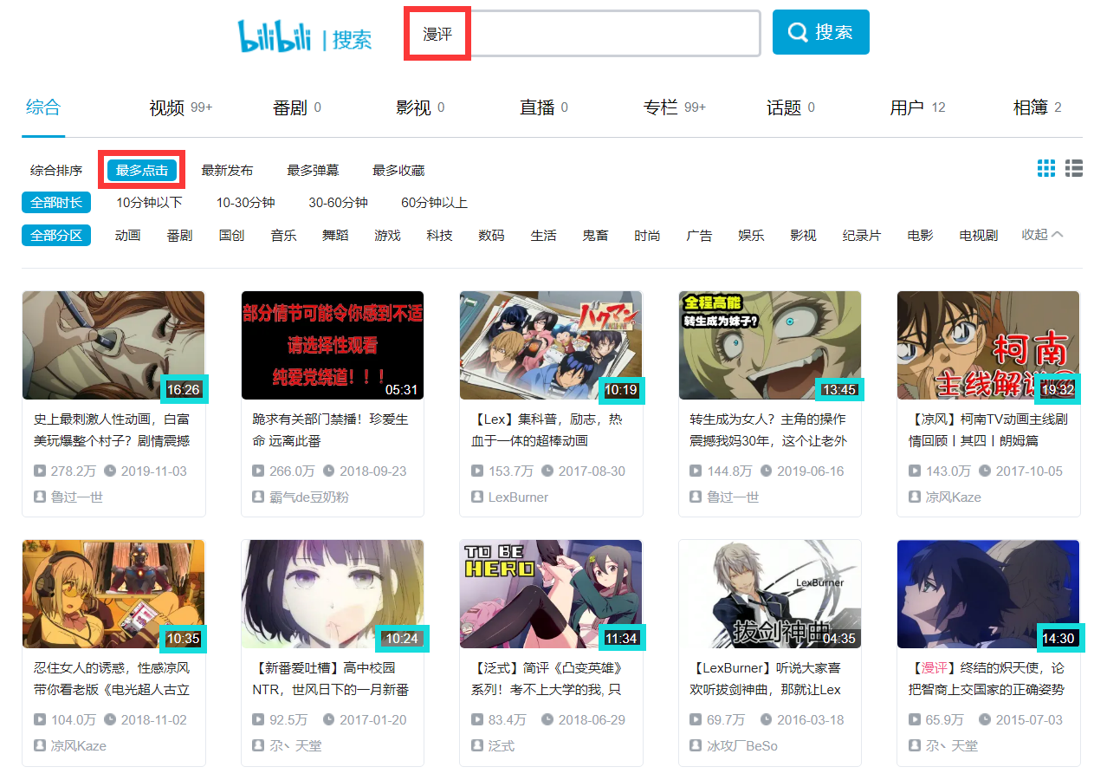This screenshot has height=780, width=1094.
Task: Click the play-count icon beside 143.0万
Action: click(x=915, y=471)
